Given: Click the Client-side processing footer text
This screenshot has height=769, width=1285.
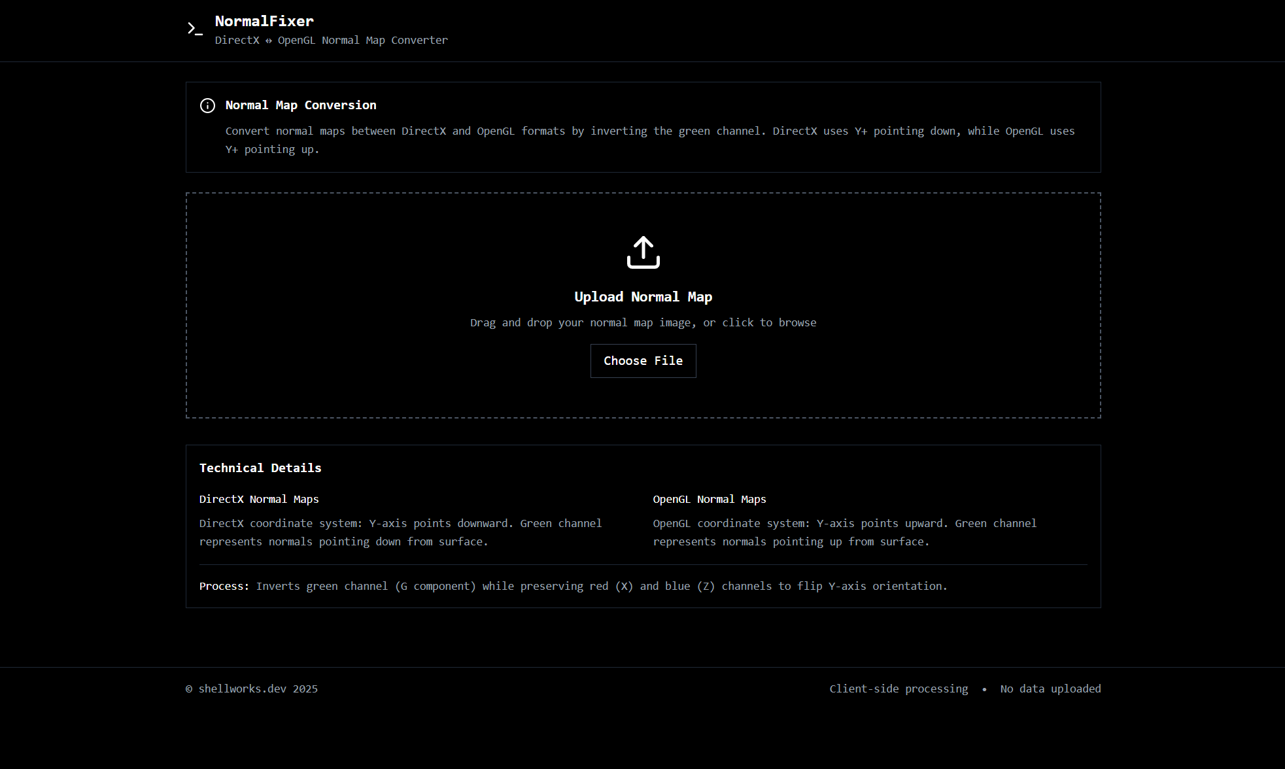Looking at the screenshot, I should pos(899,689).
